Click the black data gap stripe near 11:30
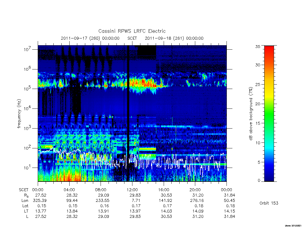The height and width of the screenshot is (227, 302). (x=128, y=113)
